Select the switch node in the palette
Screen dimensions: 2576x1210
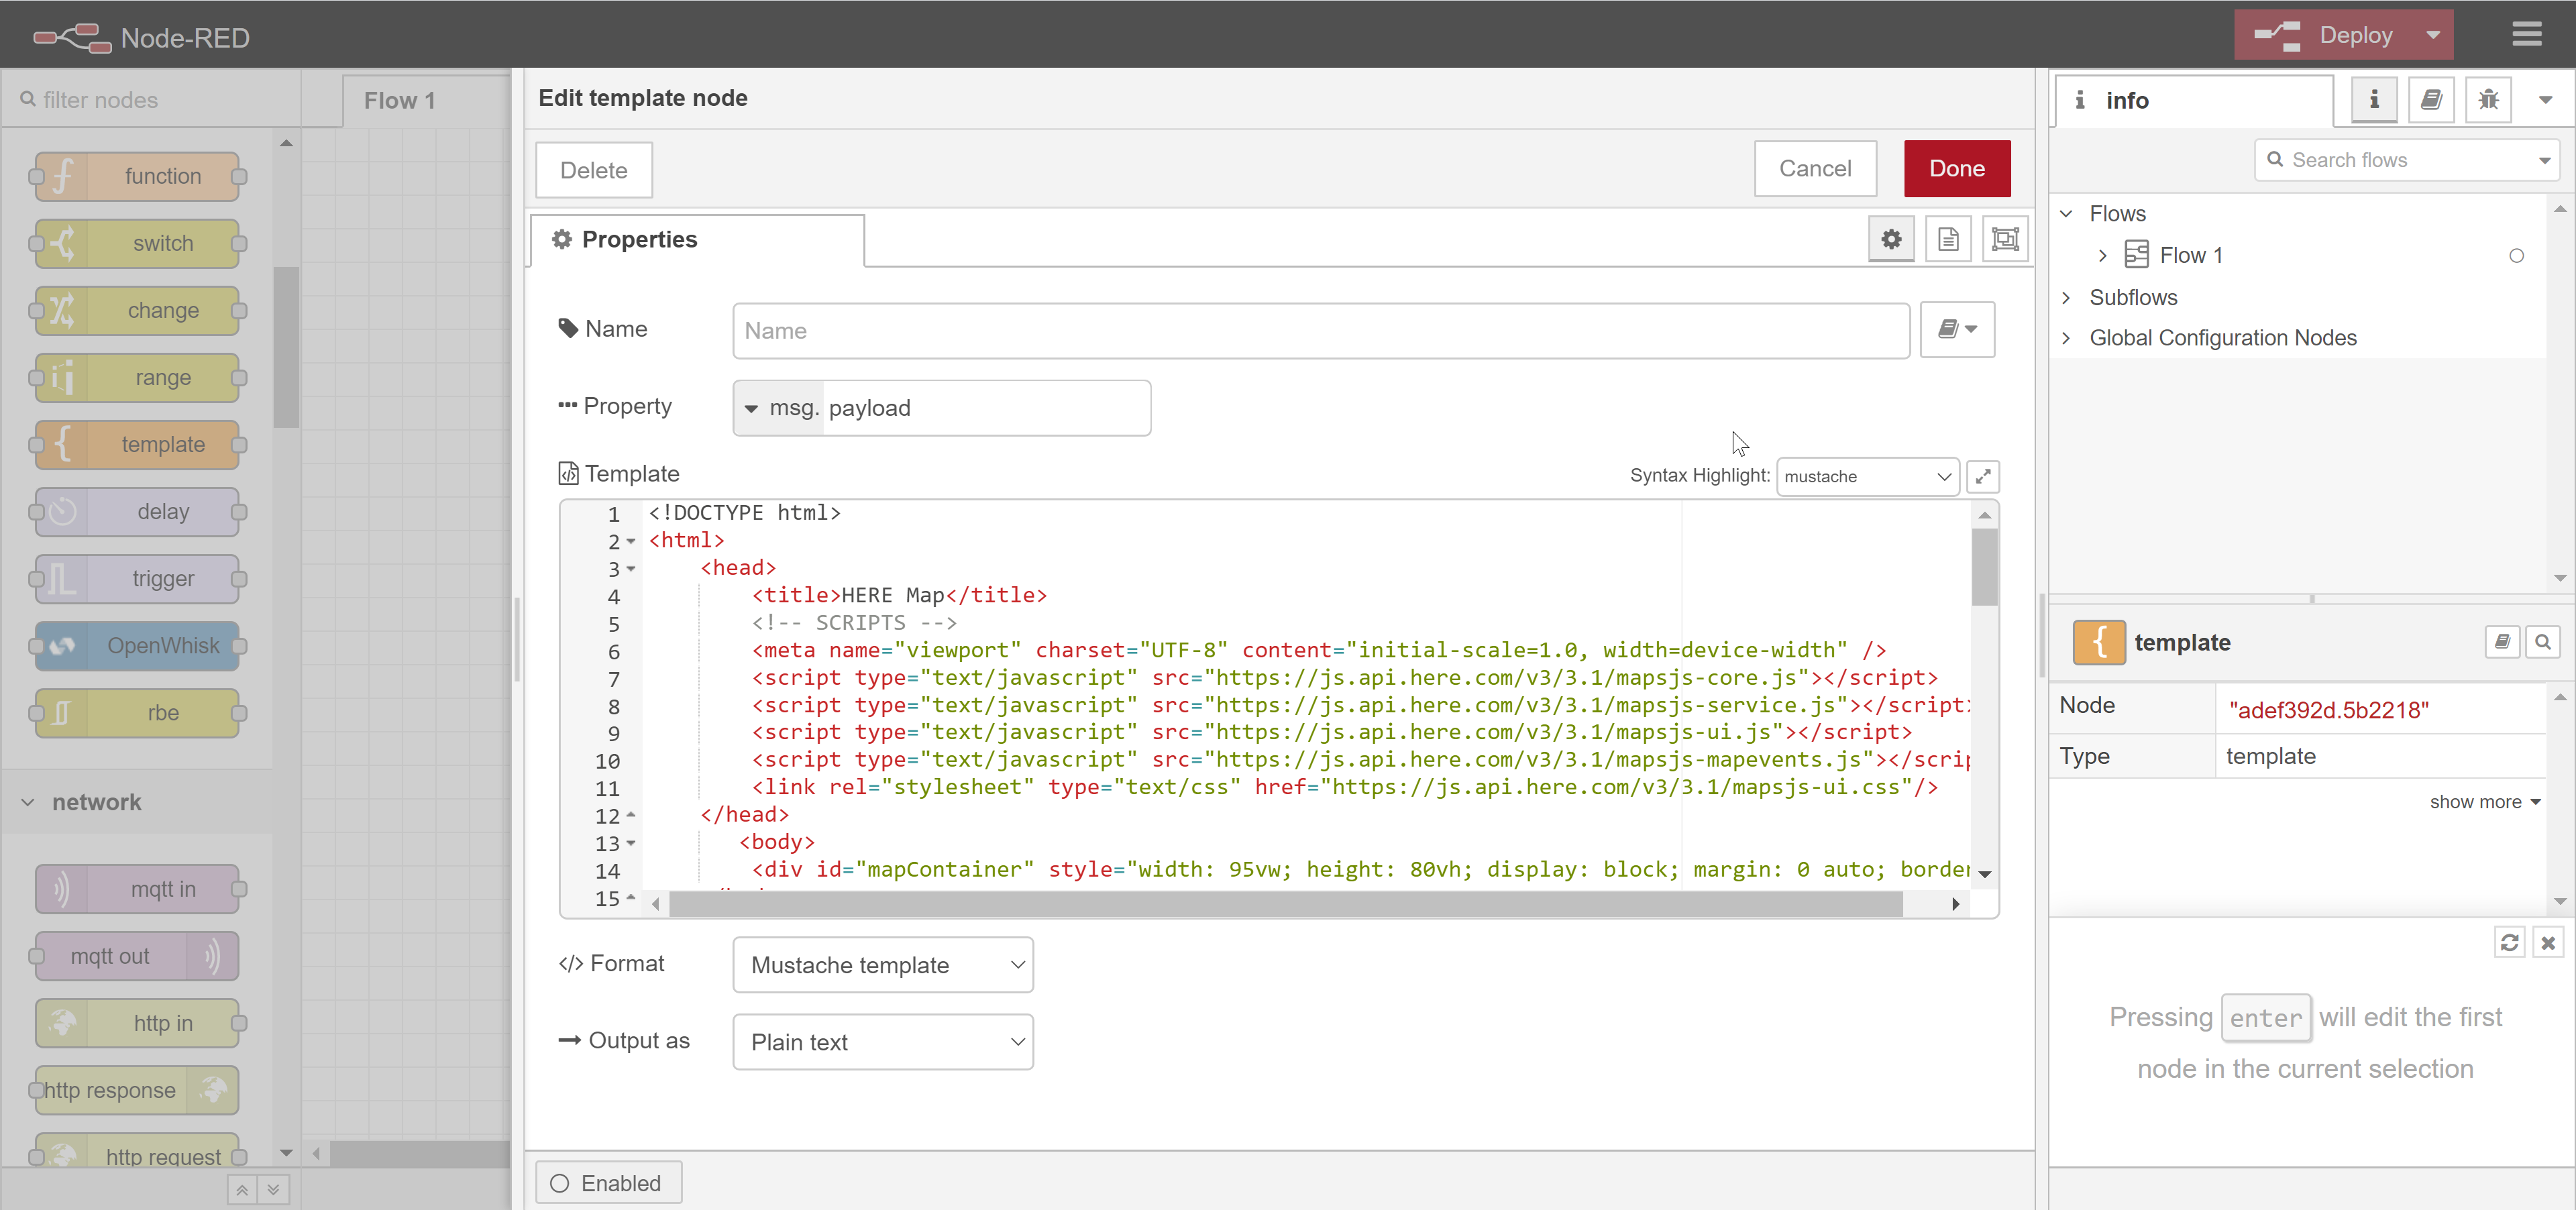[138, 243]
